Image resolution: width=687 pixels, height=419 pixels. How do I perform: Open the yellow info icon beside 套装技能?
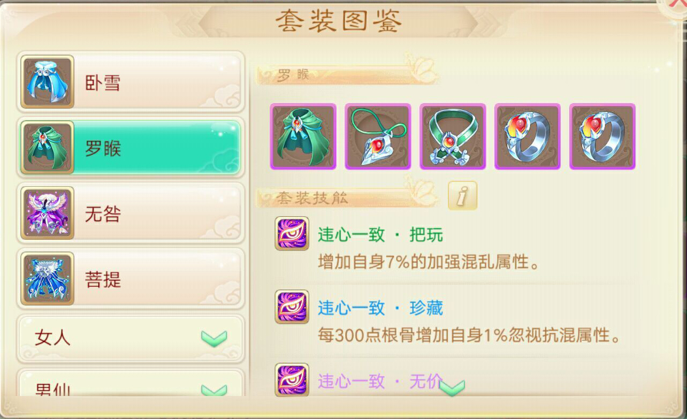[x=462, y=195]
